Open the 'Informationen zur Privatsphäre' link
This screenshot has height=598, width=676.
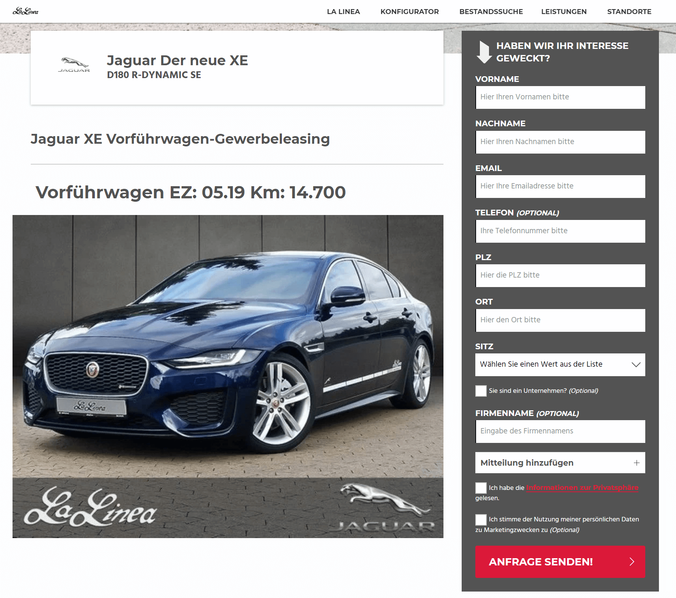tap(582, 488)
